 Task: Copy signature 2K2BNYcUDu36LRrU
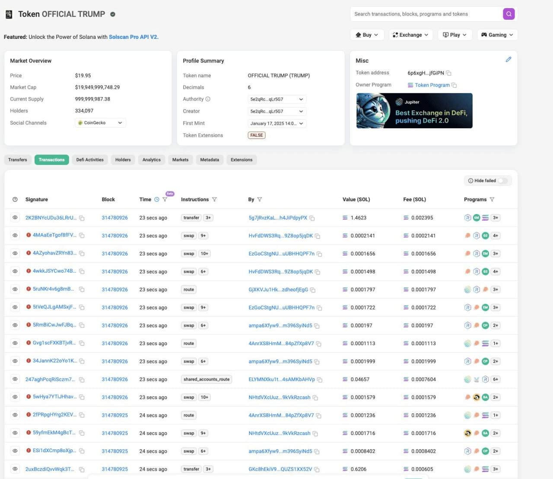(82, 218)
